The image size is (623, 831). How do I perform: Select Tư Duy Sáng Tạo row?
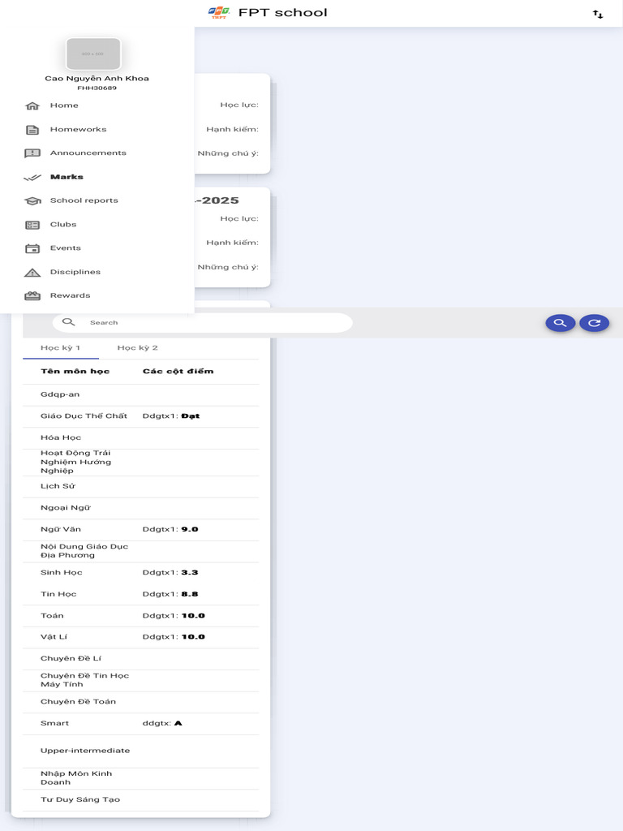(141, 800)
